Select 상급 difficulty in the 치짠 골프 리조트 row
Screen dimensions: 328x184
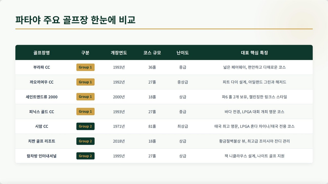point(183,141)
